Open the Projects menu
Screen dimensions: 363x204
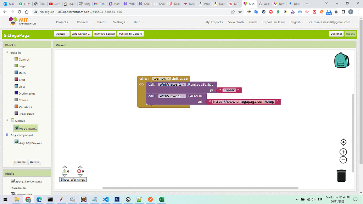tap(63, 22)
